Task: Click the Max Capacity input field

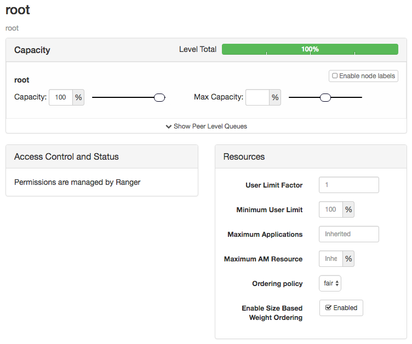Action: click(x=257, y=98)
